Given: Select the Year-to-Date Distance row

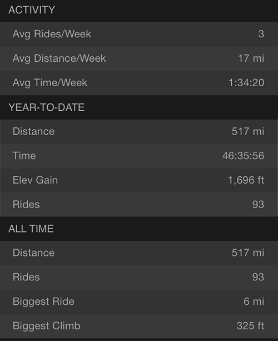Looking at the screenshot, I should (139, 131).
